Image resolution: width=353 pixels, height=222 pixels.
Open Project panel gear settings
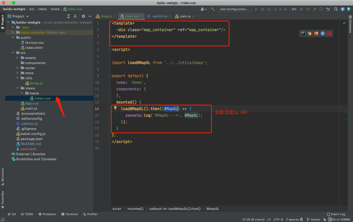[x=83, y=16]
